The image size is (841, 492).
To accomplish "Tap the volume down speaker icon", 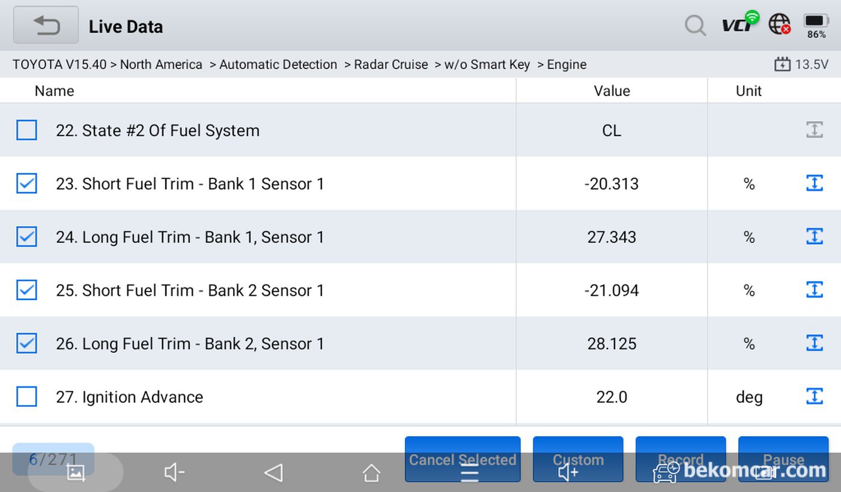I will pyautogui.click(x=174, y=473).
